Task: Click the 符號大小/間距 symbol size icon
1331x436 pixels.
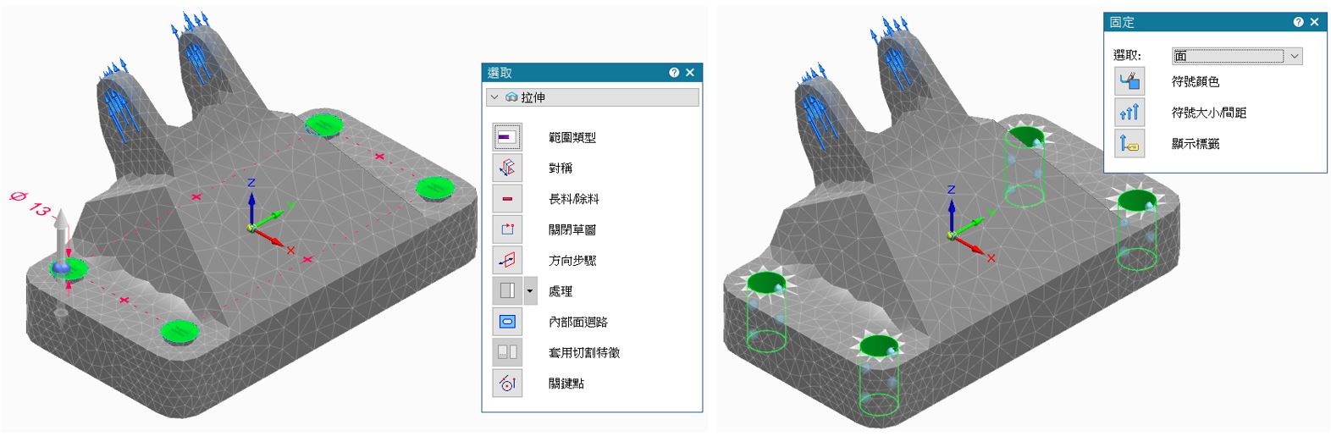Action: tap(1129, 113)
